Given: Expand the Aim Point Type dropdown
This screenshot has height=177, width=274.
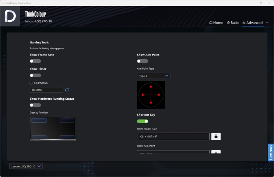Looking at the screenshot, I should point(154,76).
